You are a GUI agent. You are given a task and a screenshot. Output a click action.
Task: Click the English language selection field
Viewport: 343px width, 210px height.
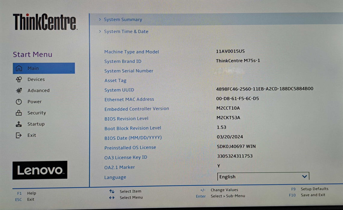(x=259, y=176)
